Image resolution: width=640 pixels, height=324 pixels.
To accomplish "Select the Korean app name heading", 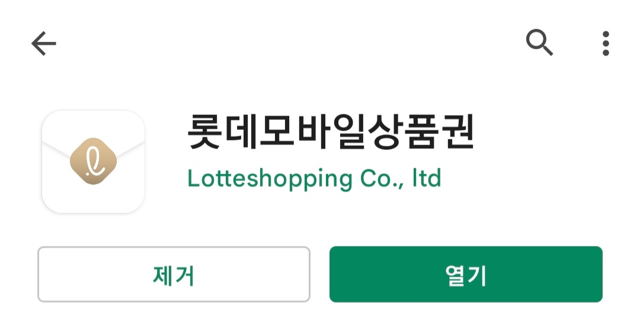I will coord(331,131).
